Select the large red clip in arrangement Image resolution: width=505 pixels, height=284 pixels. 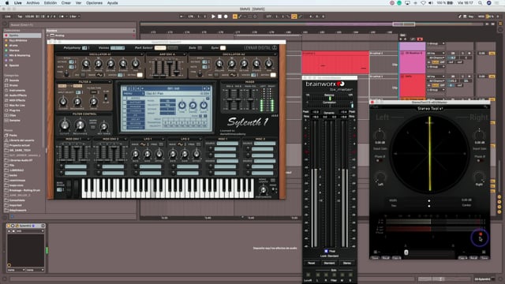point(335,63)
